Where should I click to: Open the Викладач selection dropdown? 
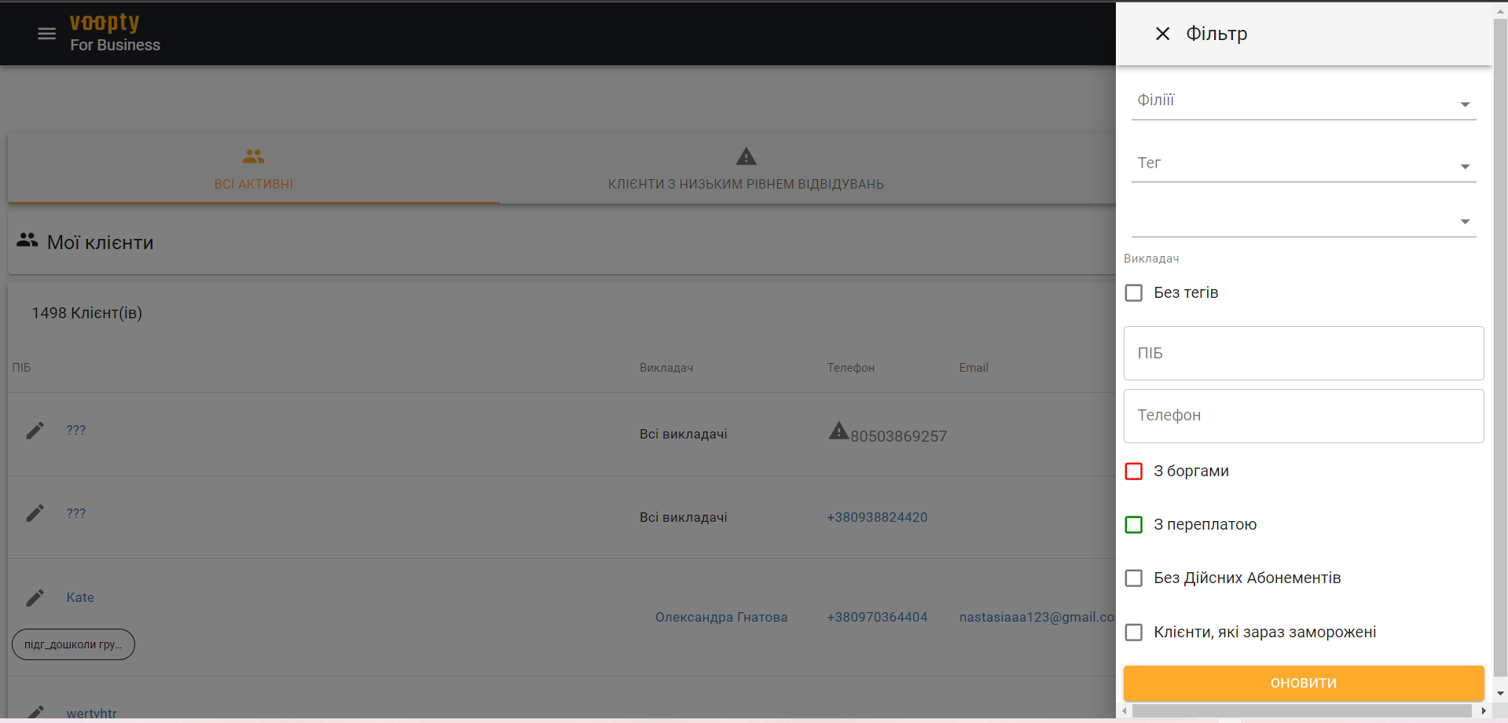coord(1464,222)
